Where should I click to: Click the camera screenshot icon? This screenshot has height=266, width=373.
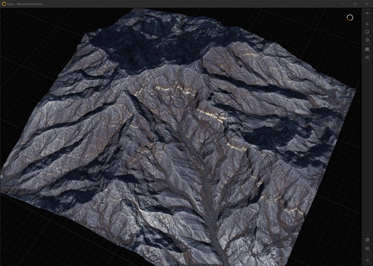pyautogui.click(x=367, y=57)
